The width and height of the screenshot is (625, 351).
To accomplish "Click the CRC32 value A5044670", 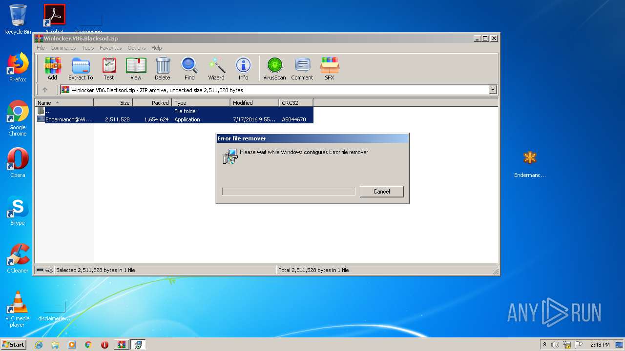I will click(x=294, y=119).
